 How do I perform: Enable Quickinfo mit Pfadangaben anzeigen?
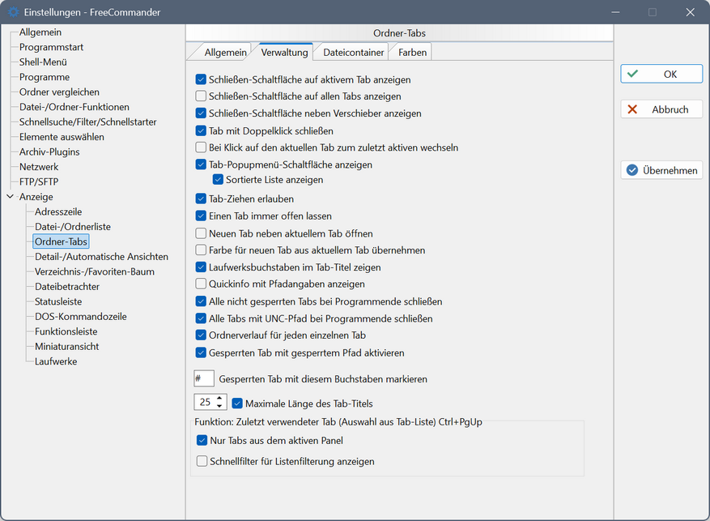pyautogui.click(x=201, y=284)
